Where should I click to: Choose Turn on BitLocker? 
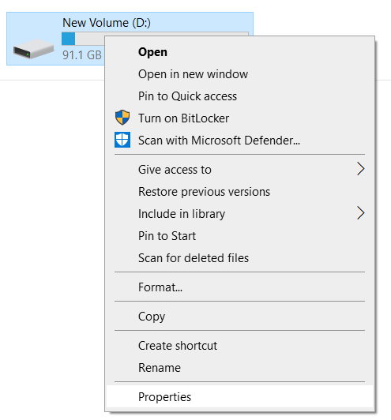pos(239,118)
